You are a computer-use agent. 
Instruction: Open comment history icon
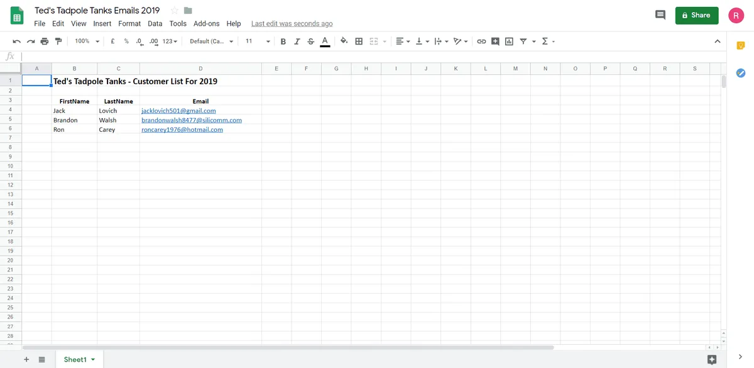click(x=660, y=15)
